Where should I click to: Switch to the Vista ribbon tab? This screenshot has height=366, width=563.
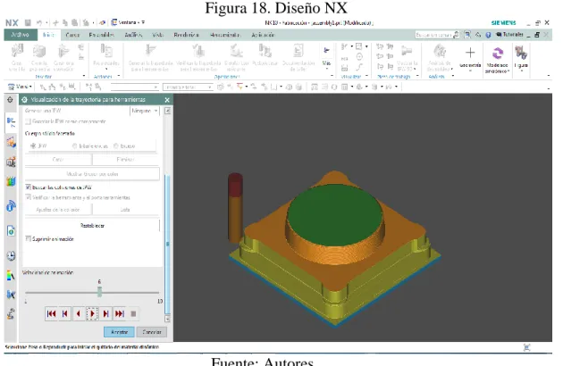[157, 35]
